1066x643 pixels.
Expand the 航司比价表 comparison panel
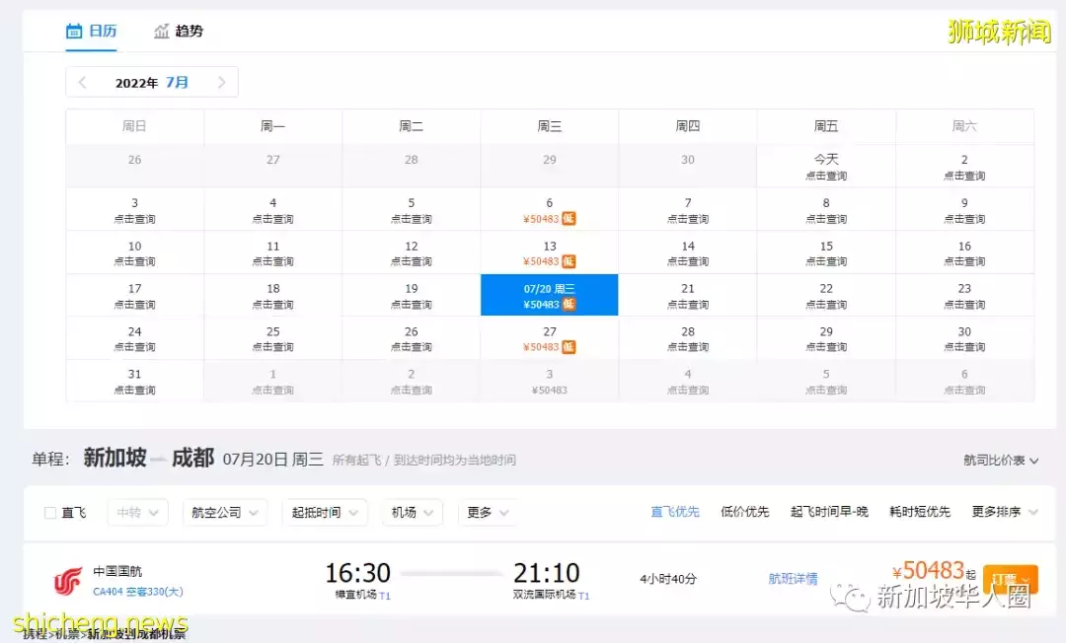(x=999, y=459)
